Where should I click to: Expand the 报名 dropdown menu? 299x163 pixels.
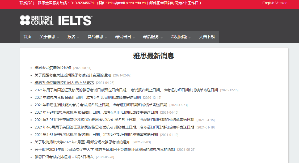tap(73, 37)
